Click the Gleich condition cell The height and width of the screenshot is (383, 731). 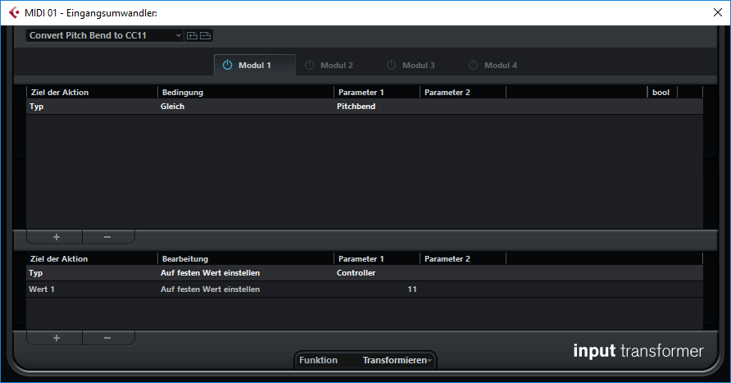point(172,107)
